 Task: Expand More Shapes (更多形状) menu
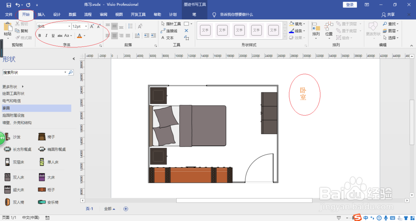pos(13,87)
